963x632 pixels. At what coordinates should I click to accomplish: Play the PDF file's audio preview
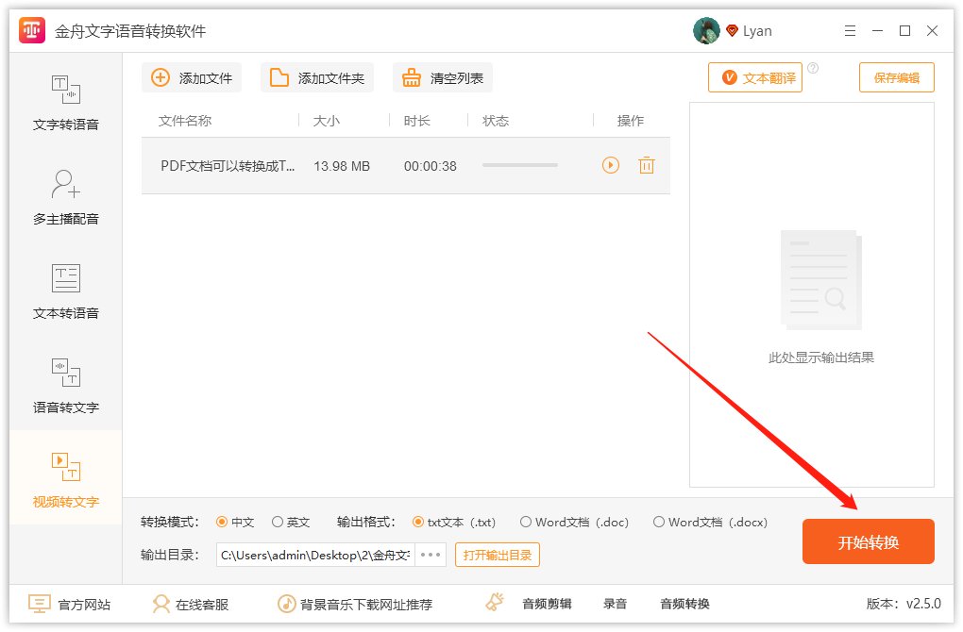610,165
